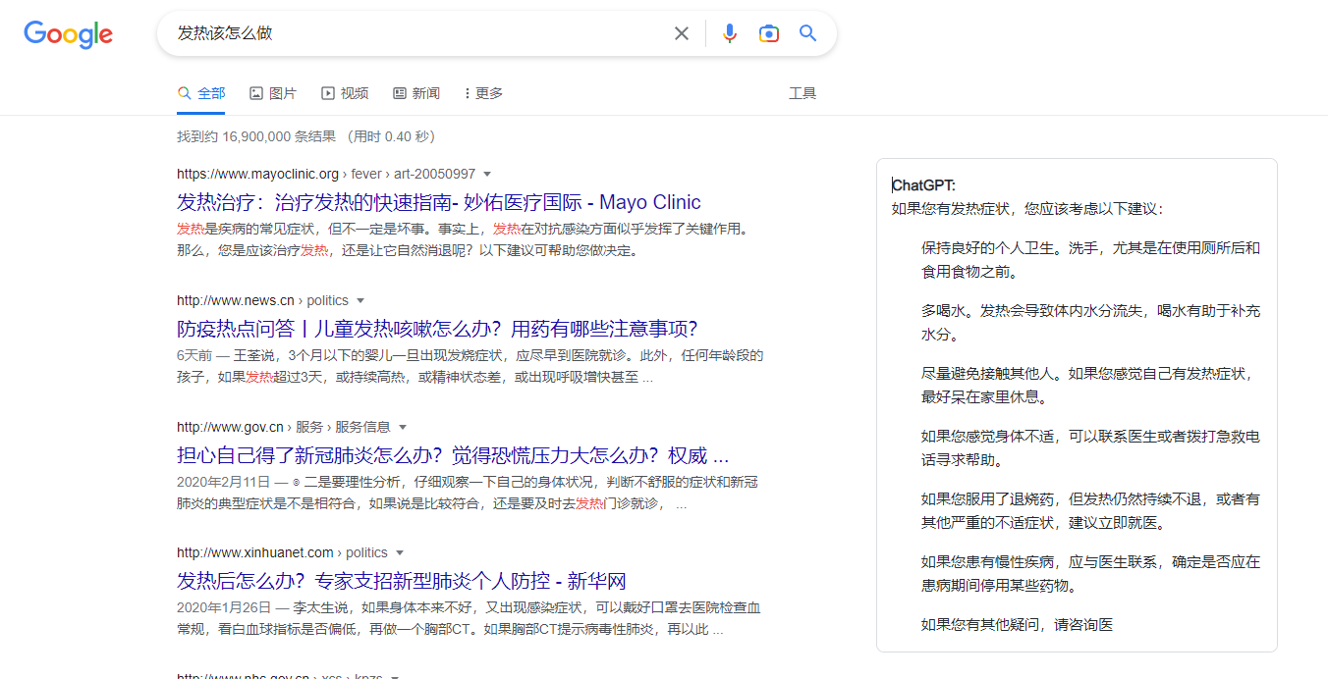
Task: Click the 2020年2月11日 date in gov.cn snippet
Action: (223, 483)
